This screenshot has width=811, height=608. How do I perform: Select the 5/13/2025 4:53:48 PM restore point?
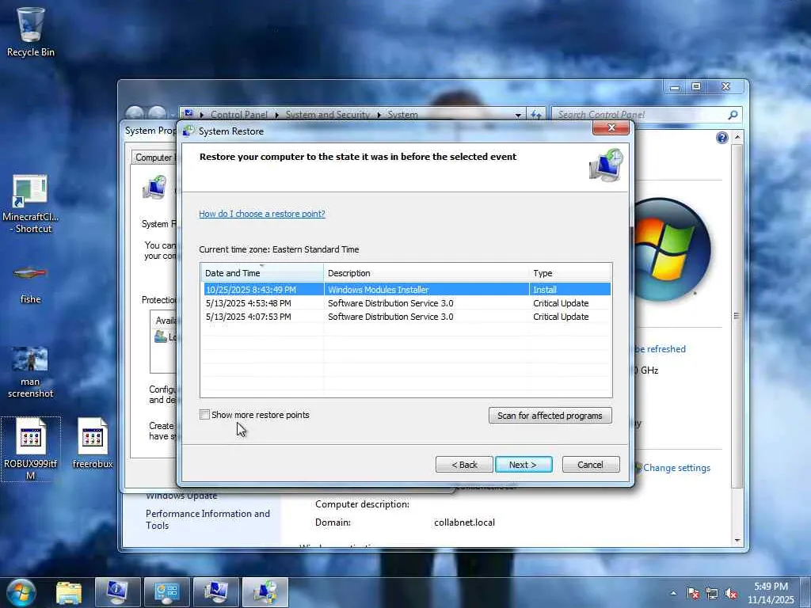tap(405, 303)
